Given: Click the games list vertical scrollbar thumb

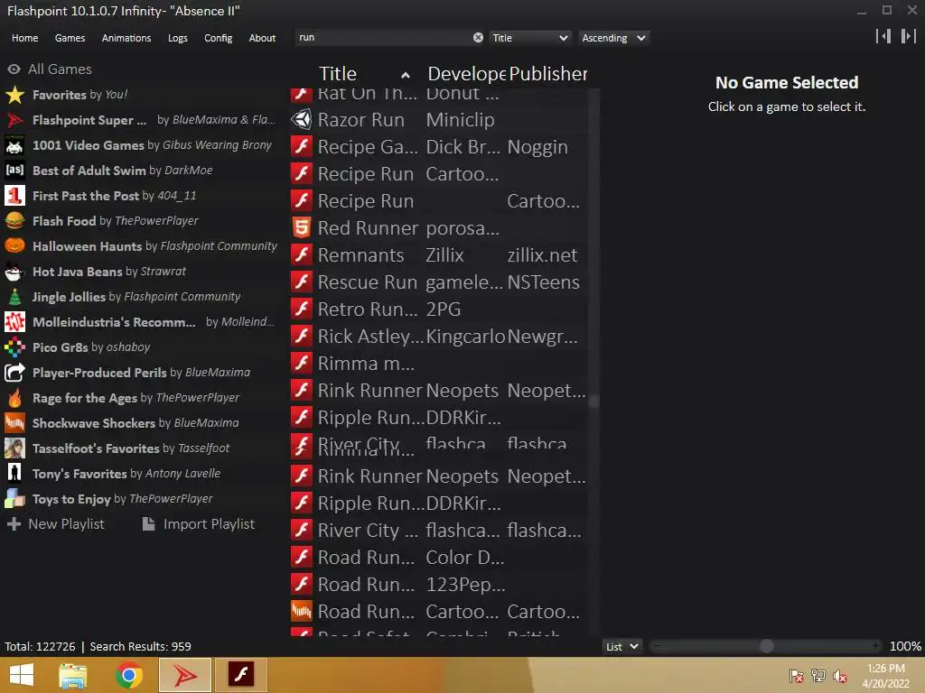Looking at the screenshot, I should (x=594, y=402).
